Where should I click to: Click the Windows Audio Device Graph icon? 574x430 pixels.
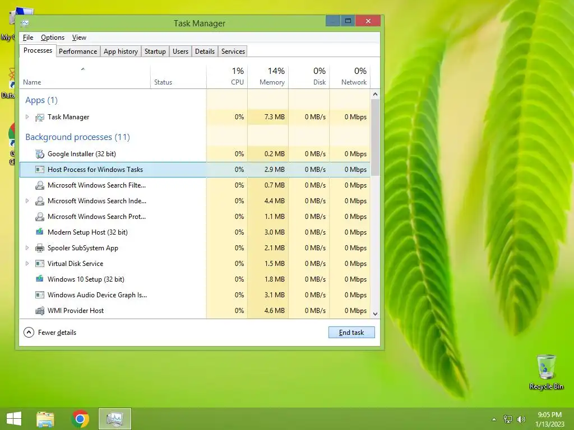tap(40, 295)
